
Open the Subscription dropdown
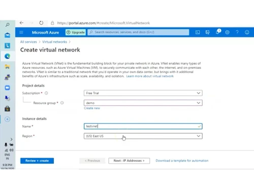click(143, 93)
